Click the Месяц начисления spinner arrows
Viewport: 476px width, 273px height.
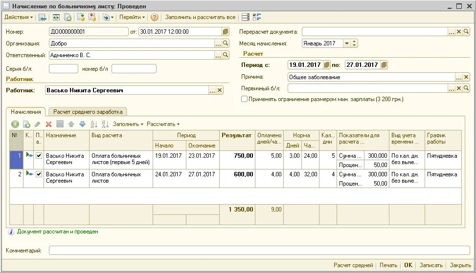(354, 43)
